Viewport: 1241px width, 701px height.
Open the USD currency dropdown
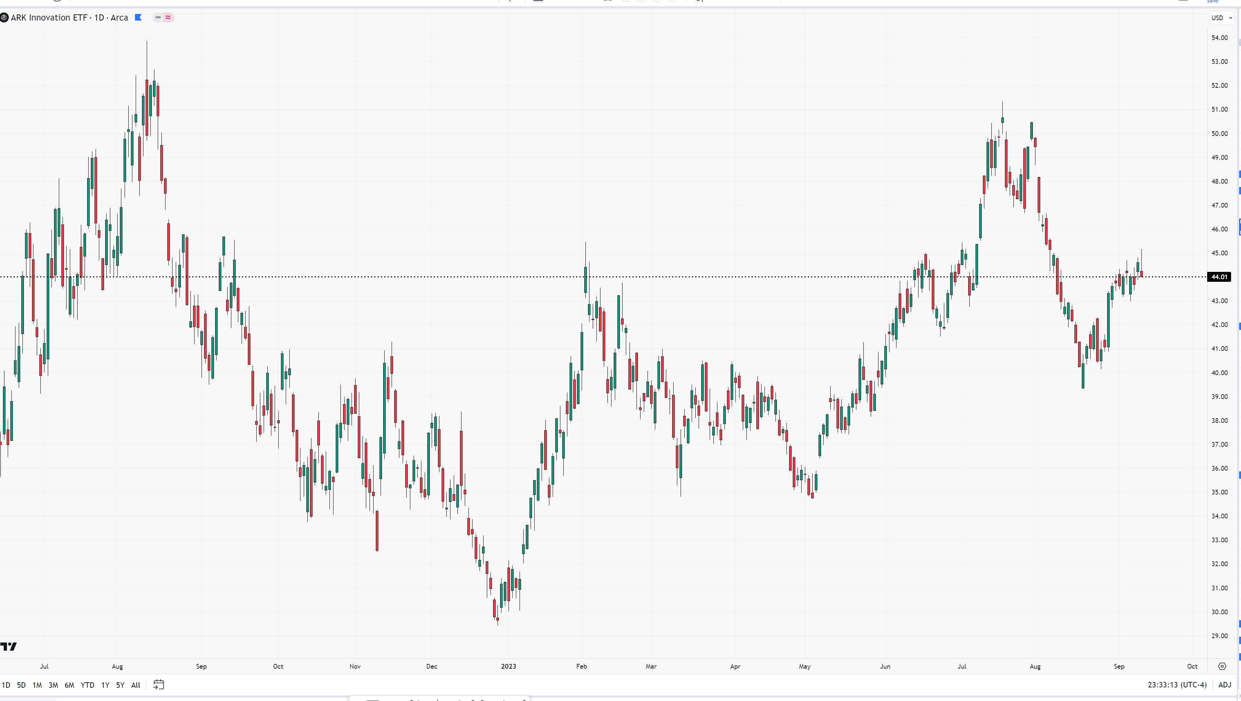[x=1222, y=18]
